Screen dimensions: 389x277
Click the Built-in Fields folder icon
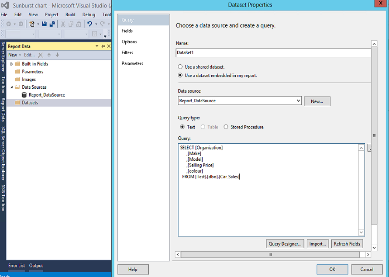(x=17, y=64)
